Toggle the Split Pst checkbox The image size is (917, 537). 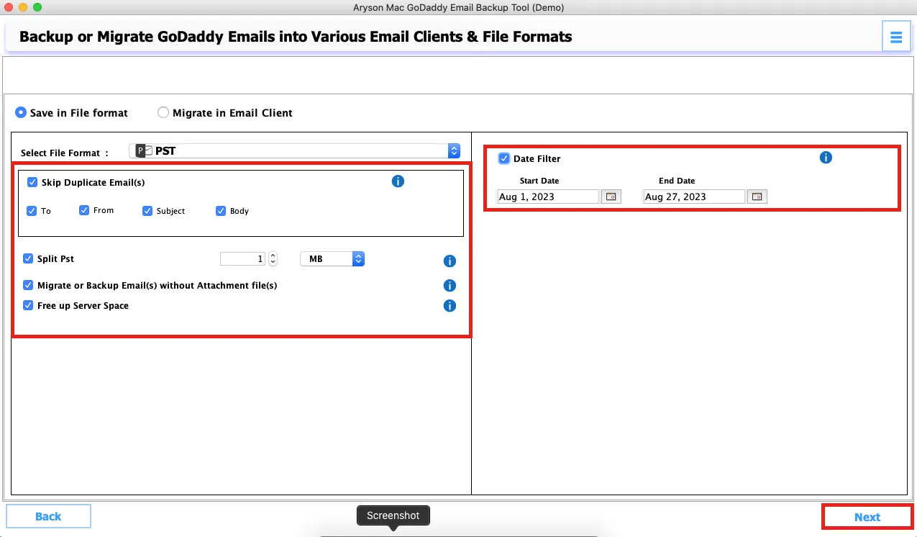[28, 258]
